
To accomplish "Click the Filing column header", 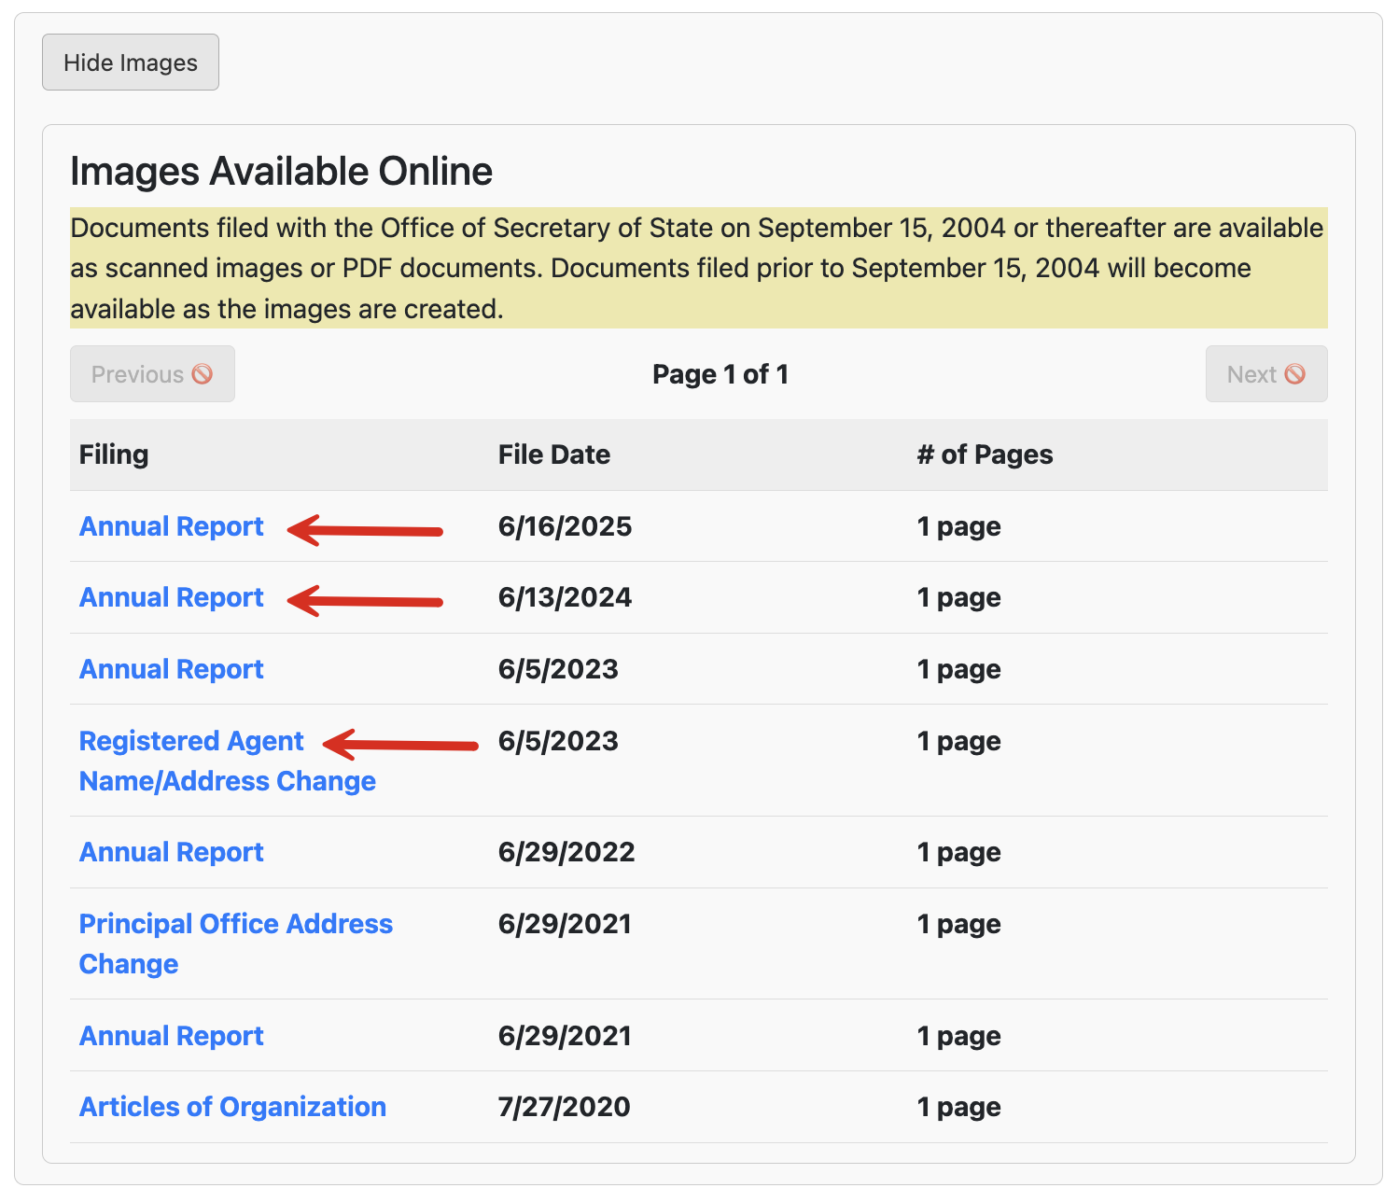I will pos(114,454).
